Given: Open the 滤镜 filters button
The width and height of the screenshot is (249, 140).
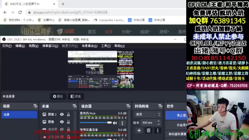Looking at the screenshot, I should pos(76,96).
